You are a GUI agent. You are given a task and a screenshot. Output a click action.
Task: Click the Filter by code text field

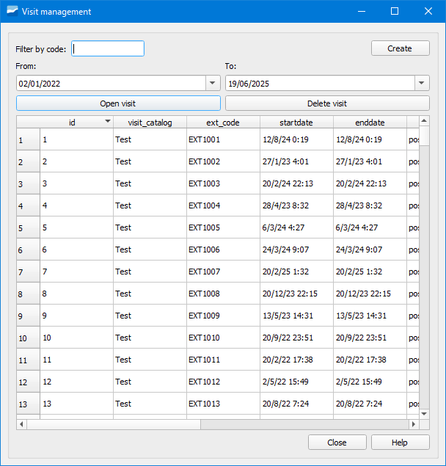click(109, 48)
